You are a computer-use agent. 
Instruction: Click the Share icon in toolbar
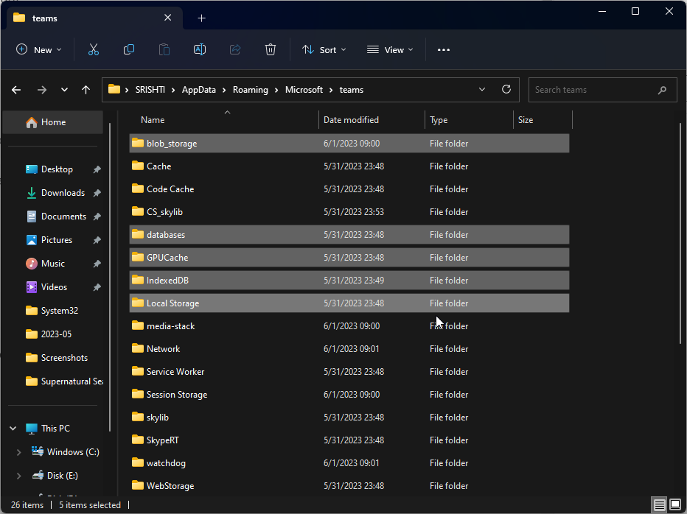click(235, 49)
